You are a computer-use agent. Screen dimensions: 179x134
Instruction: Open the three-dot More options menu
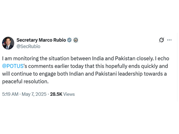tap(169, 40)
